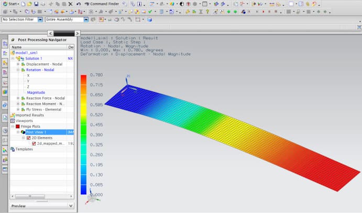Click the blue cube icon in selection bar
Screen dimensions: 362x213
150,20
